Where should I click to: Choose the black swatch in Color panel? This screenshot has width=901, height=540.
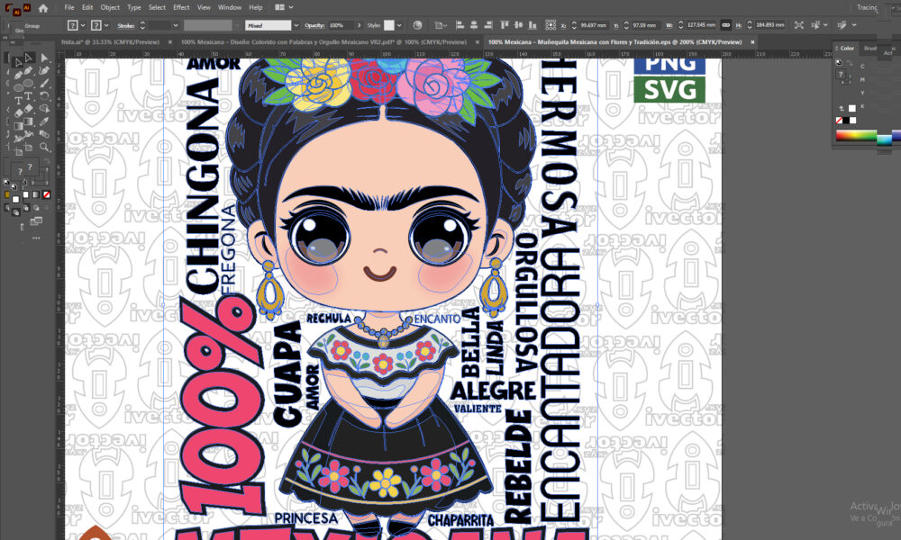[846, 121]
